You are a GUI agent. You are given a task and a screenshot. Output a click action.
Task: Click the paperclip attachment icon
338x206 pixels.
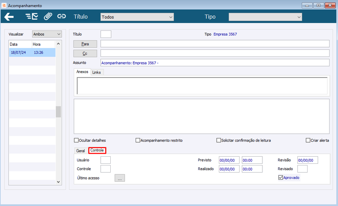tap(48, 16)
